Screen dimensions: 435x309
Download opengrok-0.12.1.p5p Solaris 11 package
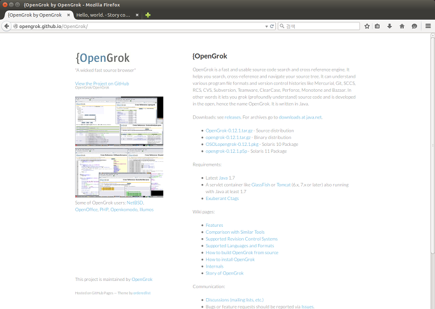[226, 151]
